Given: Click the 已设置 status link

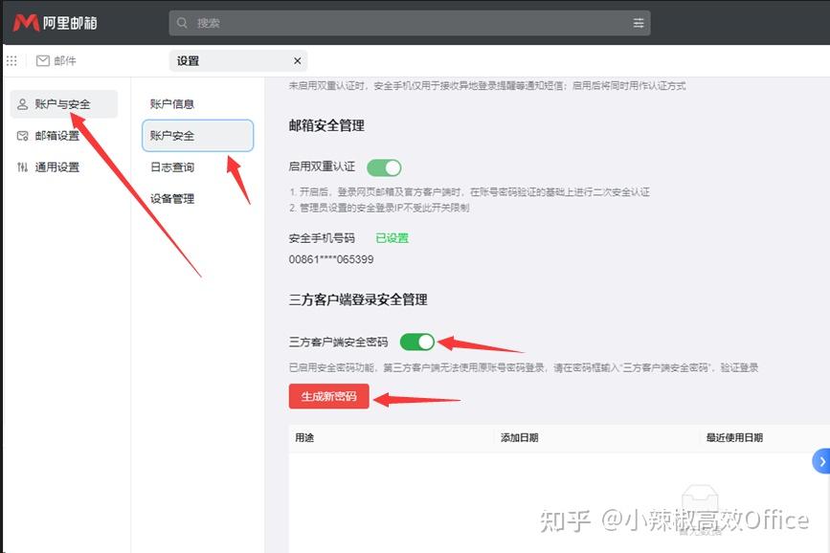Looking at the screenshot, I should pyautogui.click(x=393, y=238).
